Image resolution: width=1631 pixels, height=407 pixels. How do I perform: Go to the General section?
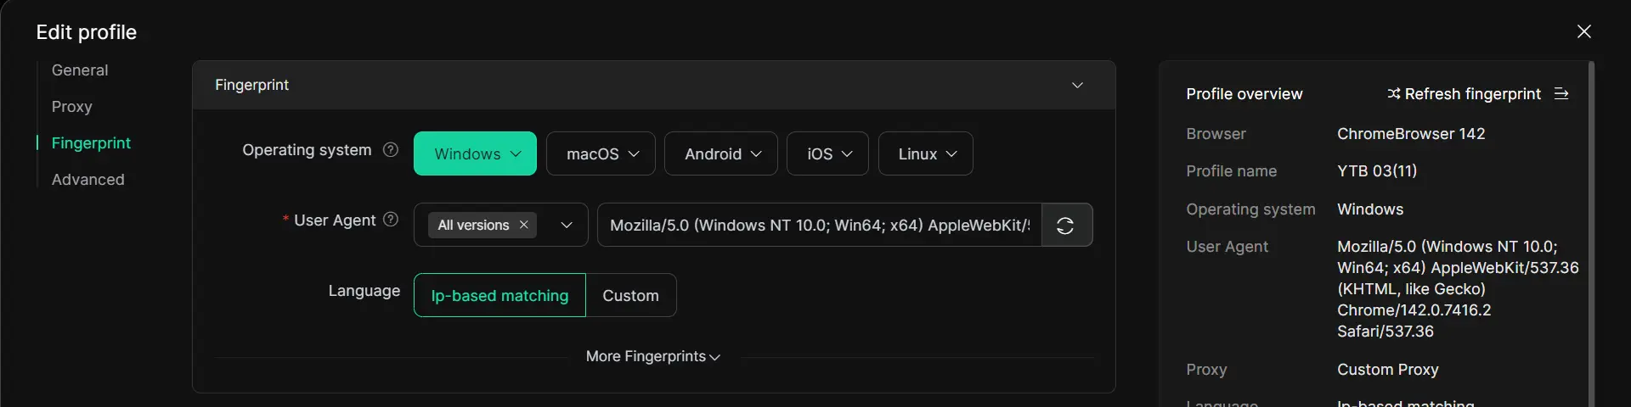pos(80,70)
